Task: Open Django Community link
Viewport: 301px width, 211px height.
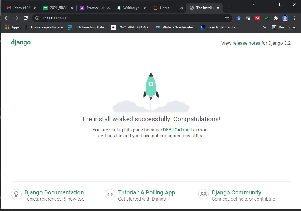Action: pos(236,192)
